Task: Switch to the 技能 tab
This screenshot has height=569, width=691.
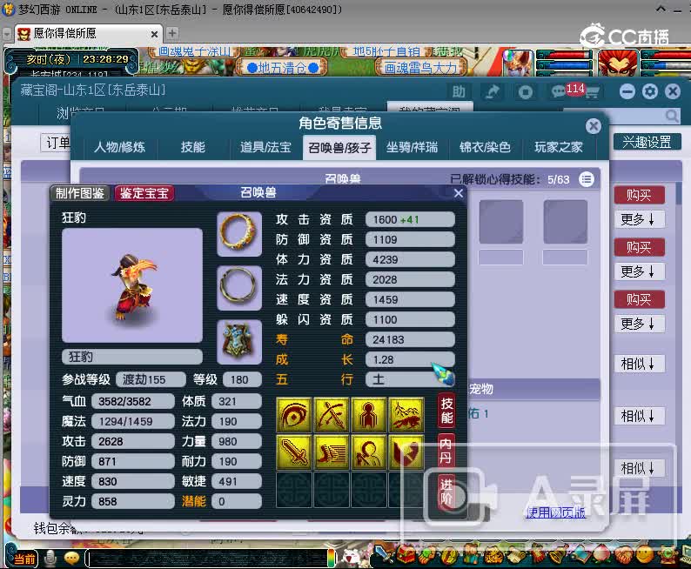Action: pyautogui.click(x=193, y=147)
